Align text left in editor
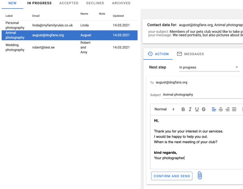The image size is (243, 189). click(214, 109)
